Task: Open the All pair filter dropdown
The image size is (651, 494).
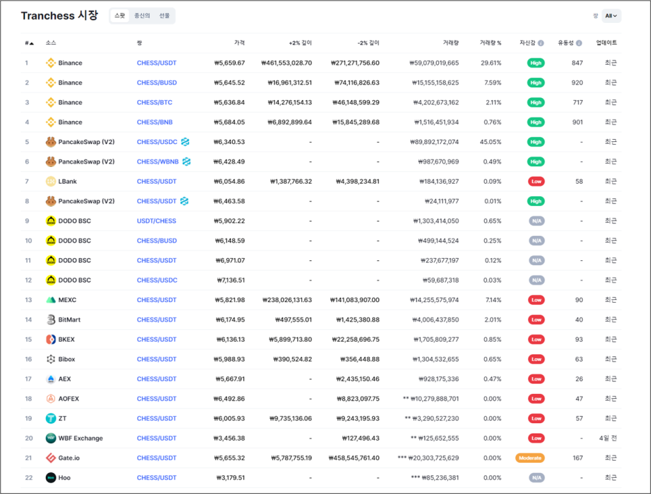Action: tap(611, 16)
